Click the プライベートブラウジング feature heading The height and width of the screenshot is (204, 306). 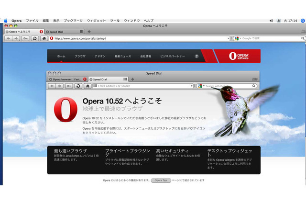coord(128,153)
